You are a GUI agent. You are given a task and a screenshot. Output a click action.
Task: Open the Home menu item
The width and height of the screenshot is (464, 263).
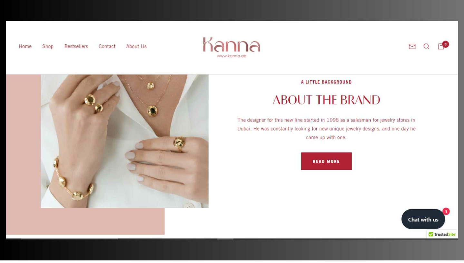[x=25, y=46]
